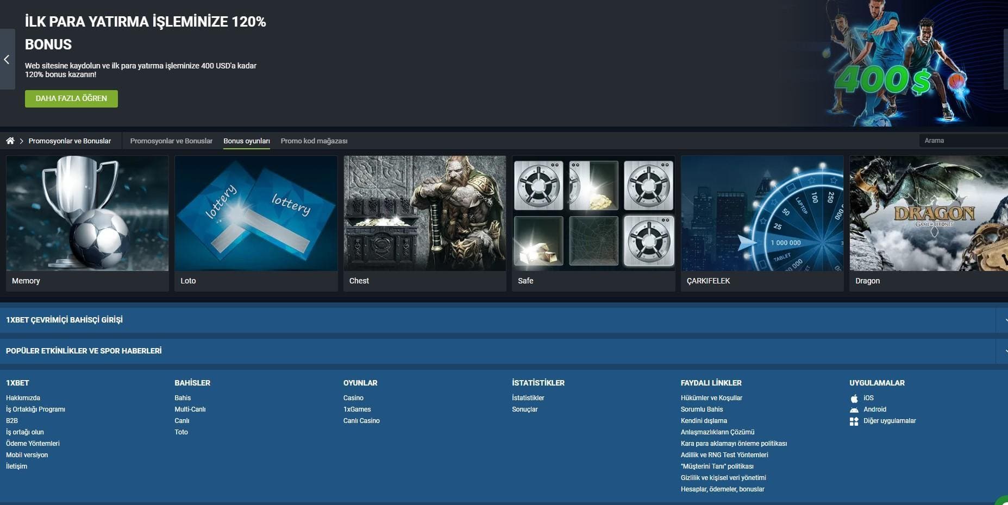The height and width of the screenshot is (505, 1008).
Task: Go to previous banner slide arrow
Action: point(7,59)
